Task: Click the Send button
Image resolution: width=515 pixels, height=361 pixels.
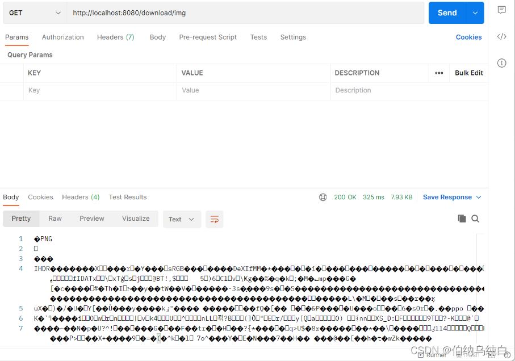Action: (x=447, y=13)
